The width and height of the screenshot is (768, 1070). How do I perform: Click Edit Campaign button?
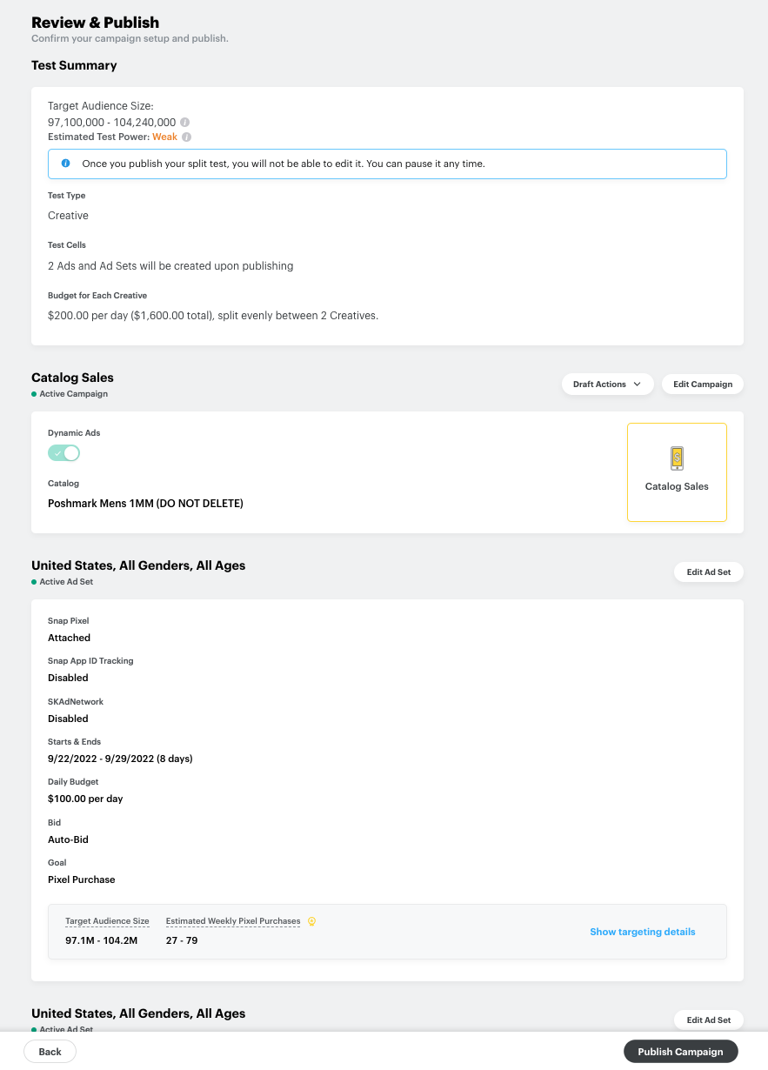[x=702, y=385]
